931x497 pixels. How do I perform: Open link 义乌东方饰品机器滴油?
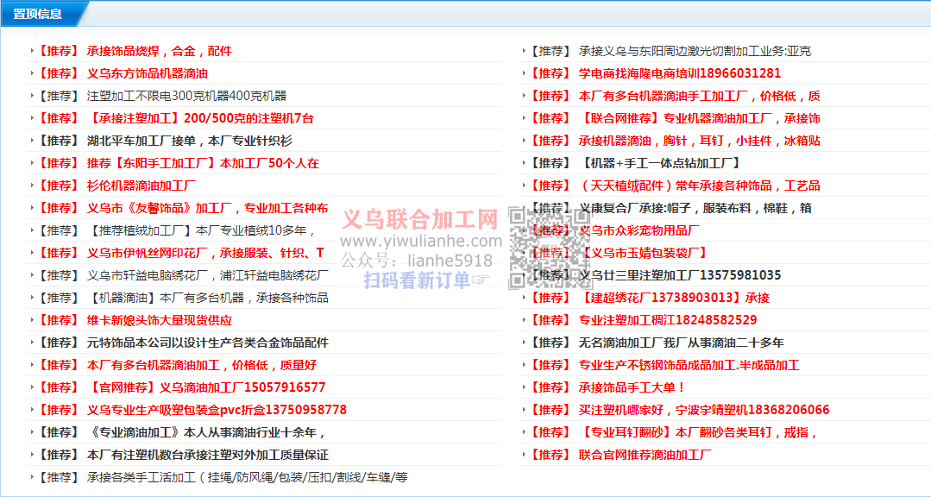coord(148,73)
